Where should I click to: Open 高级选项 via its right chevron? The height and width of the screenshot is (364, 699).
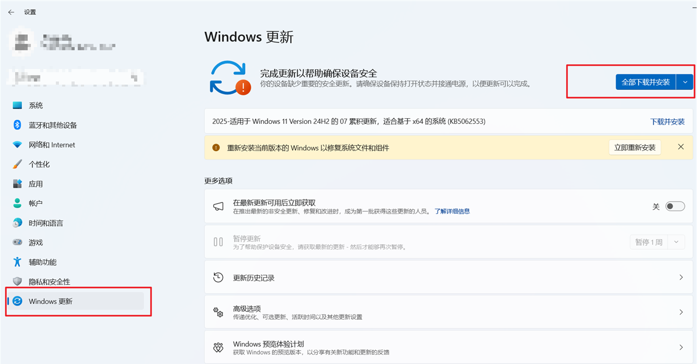click(681, 312)
